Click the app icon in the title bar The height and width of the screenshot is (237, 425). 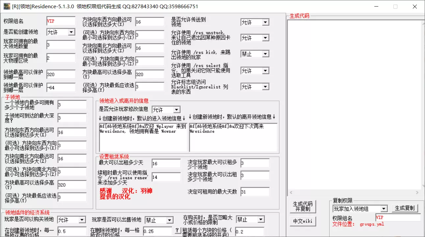pos(7,7)
